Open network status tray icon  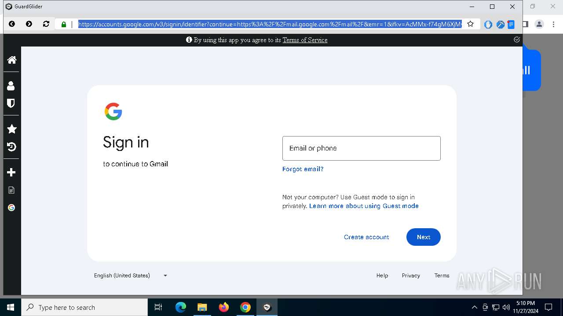[x=496, y=307]
